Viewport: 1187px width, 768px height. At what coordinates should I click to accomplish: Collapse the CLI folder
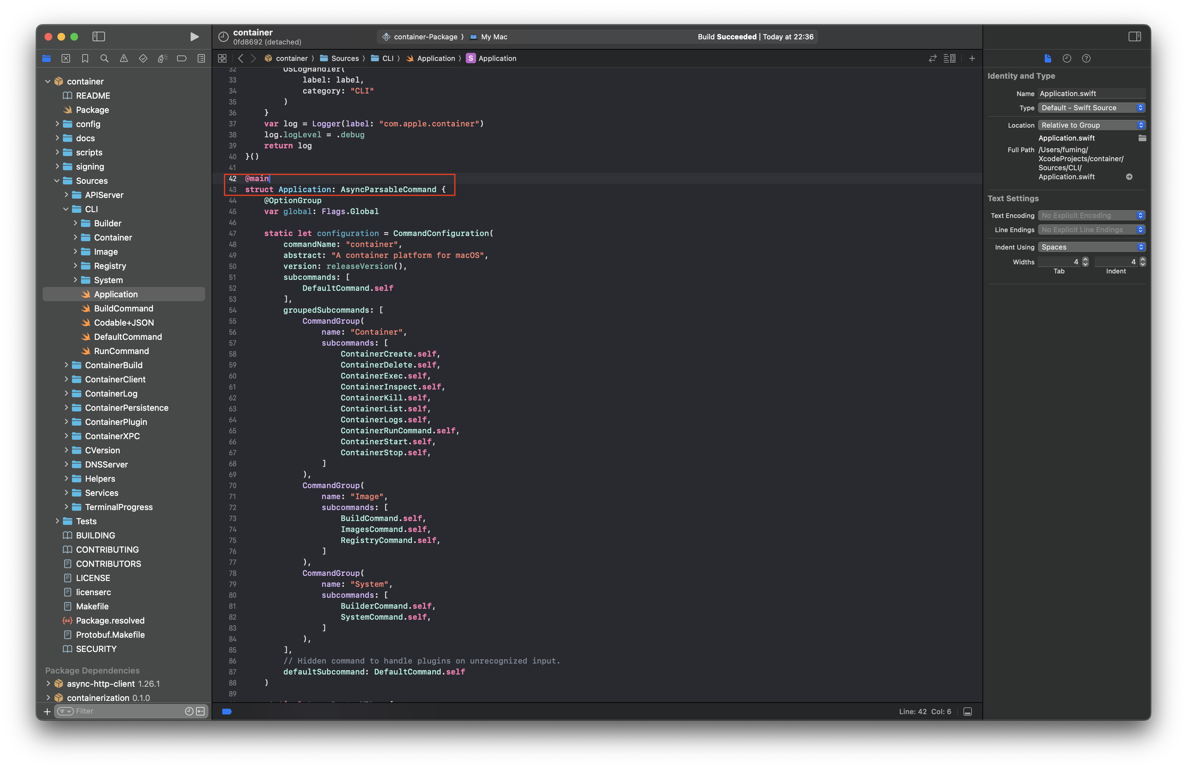click(66, 209)
